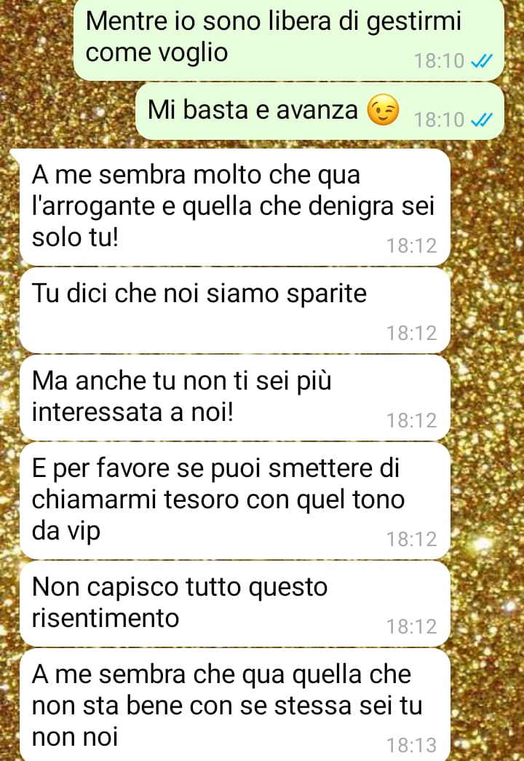
Task: Tap the 18:12 timestamp on 'da vip' message
Action: tap(411, 539)
